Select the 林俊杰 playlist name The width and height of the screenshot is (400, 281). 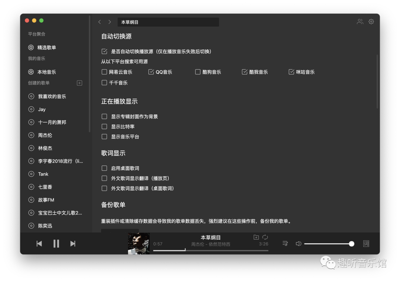tap(45, 148)
